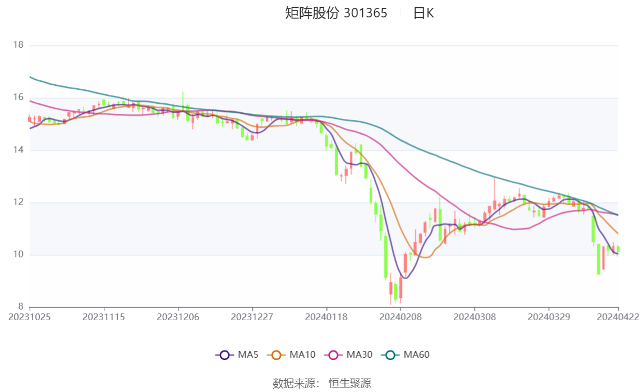
Task: Click the 20231115 x-axis date label
Action: 104,317
